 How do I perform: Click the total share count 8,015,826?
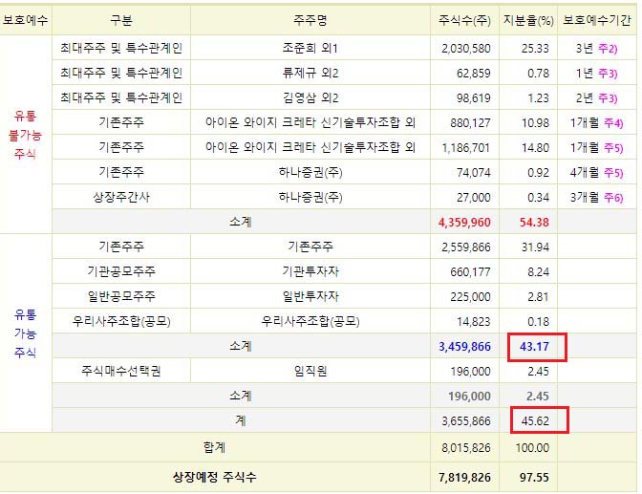[x=466, y=448]
